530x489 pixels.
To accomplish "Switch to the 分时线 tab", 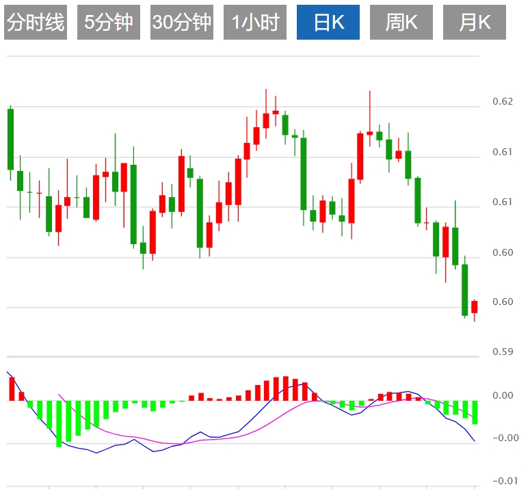I will 36,23.
